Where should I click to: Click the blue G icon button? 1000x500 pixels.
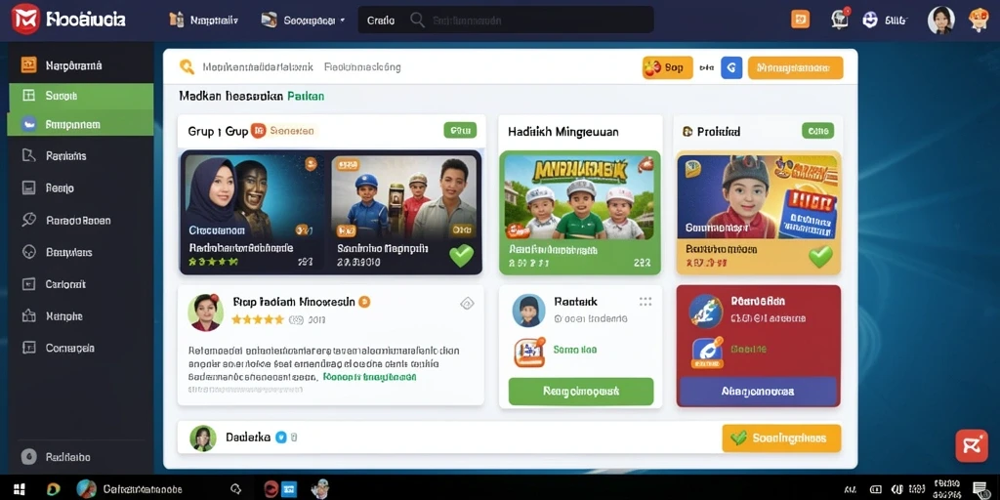(731, 67)
